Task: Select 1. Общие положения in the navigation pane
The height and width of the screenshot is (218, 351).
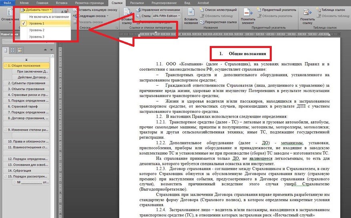Action: pyautogui.click(x=26, y=66)
